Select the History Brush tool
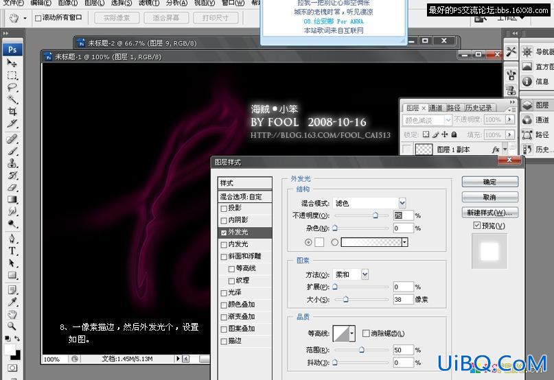The image size is (554, 380). coord(12,175)
